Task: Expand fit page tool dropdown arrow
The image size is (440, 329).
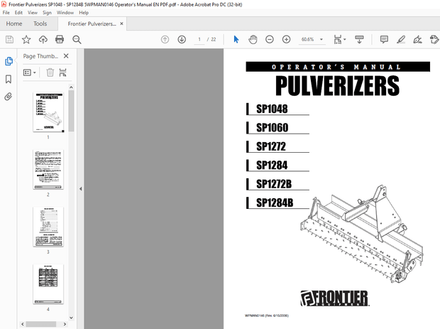Action: pos(345,39)
